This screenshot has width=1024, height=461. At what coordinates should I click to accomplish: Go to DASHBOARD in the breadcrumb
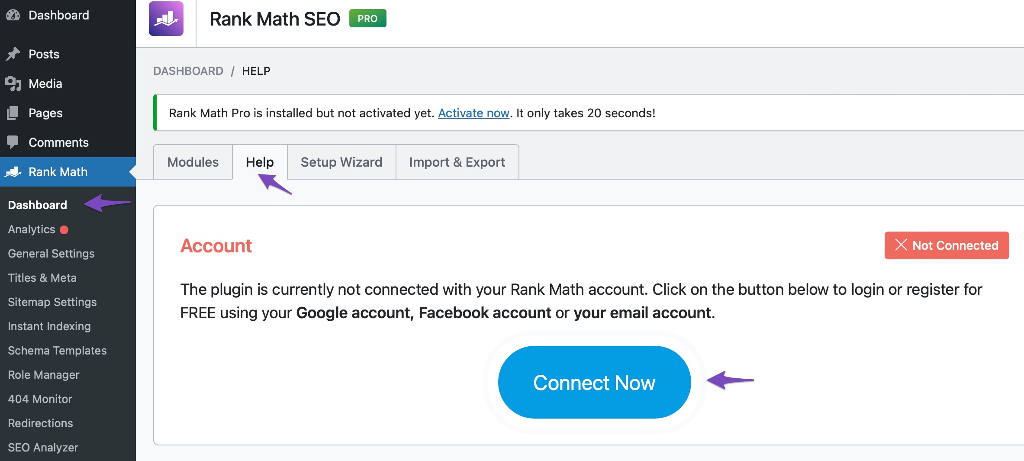pos(188,71)
